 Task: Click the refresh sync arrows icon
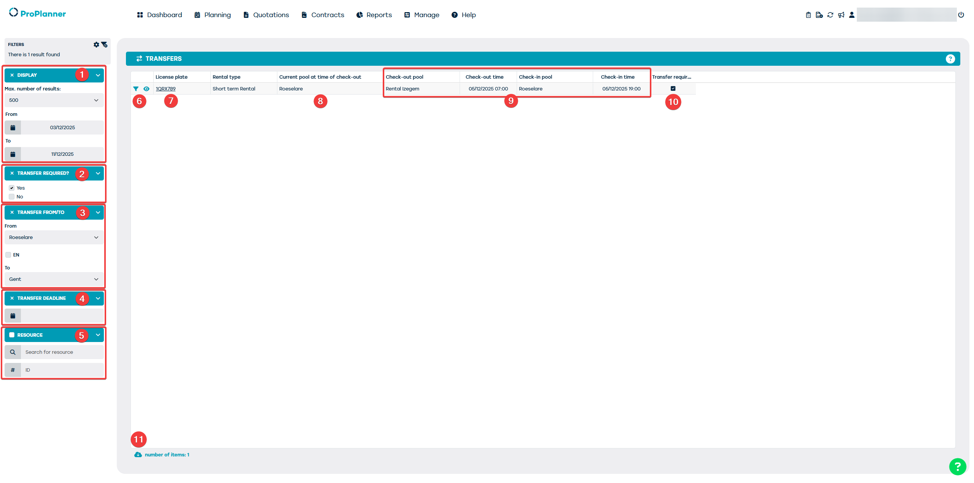[x=830, y=15]
